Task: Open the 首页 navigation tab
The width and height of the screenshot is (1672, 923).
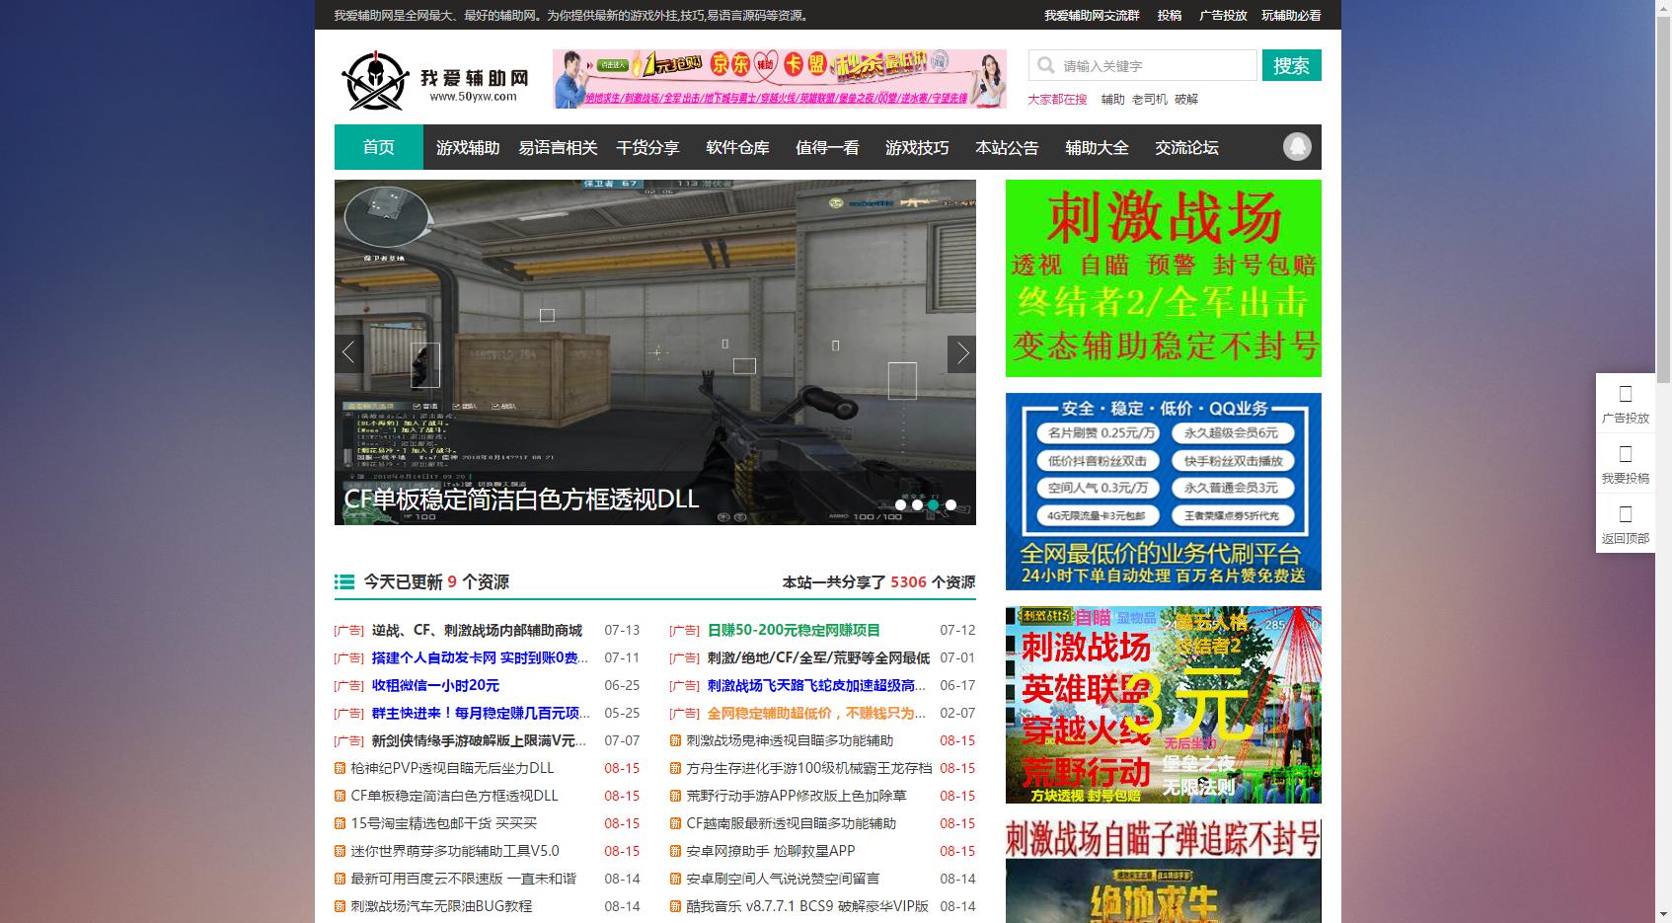Action: point(379,147)
